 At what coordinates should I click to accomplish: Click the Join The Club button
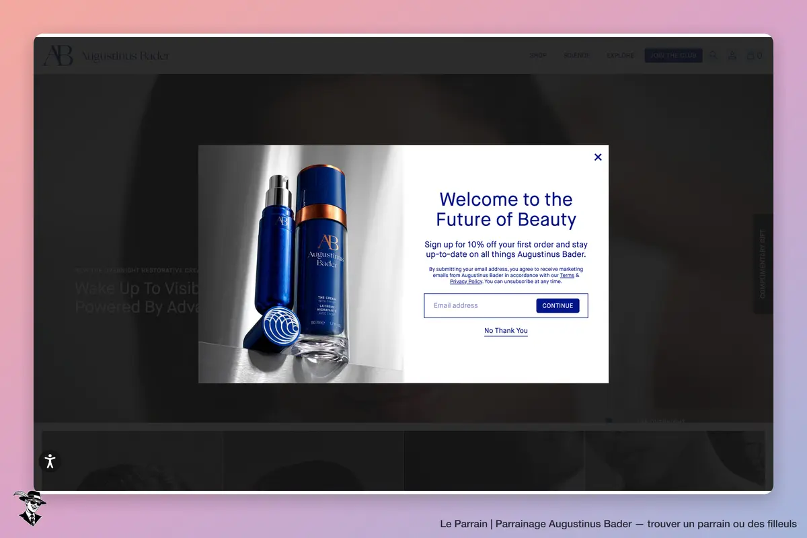tap(673, 55)
